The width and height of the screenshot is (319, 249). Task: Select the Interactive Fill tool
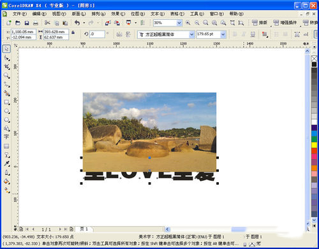[x=6, y=190]
